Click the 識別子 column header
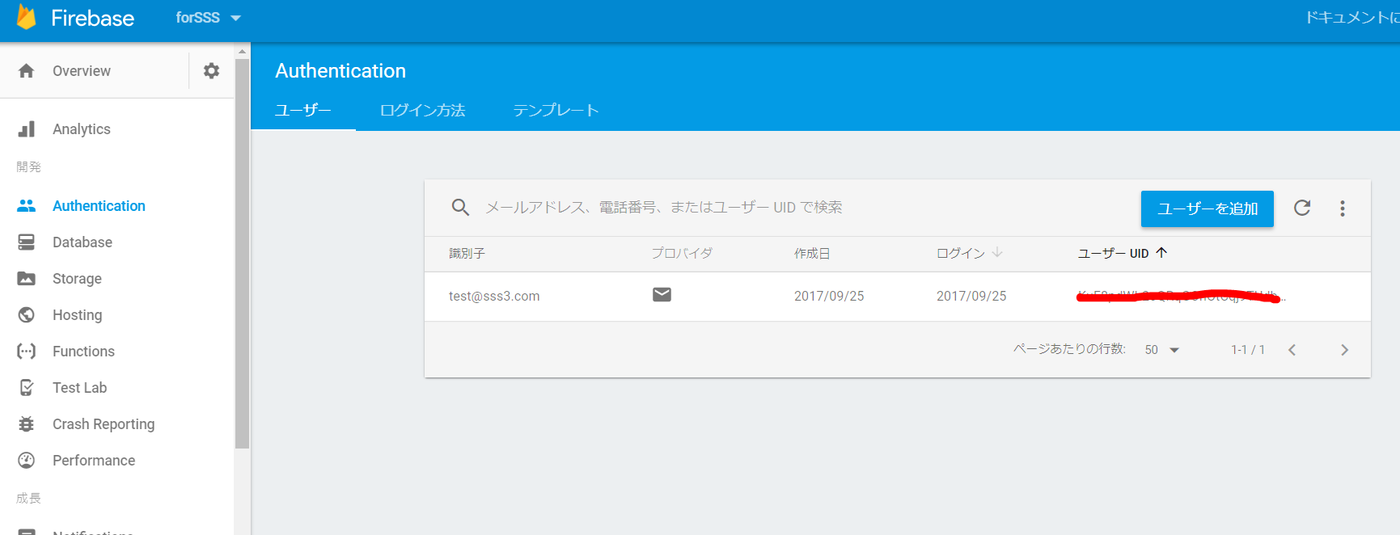 coord(467,254)
